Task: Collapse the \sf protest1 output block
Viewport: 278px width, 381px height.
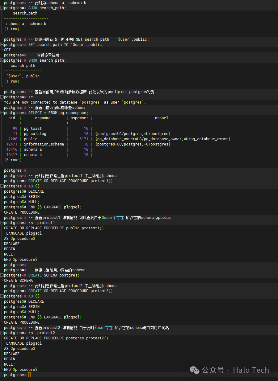Action: pyautogui.click(x=2, y=223)
